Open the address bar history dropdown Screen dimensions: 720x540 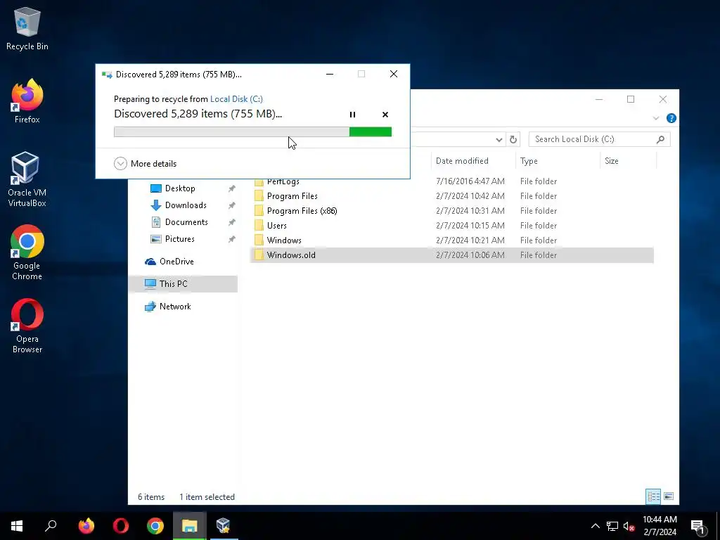(499, 139)
